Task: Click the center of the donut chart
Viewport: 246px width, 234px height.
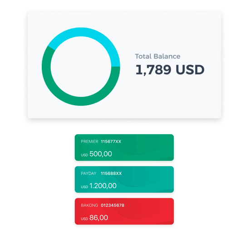Action: (81, 67)
